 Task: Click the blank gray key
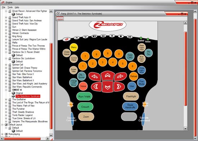[x=129, y=117]
